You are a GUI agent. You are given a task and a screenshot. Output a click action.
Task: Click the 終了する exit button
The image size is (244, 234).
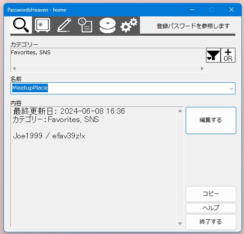pyautogui.click(x=211, y=222)
